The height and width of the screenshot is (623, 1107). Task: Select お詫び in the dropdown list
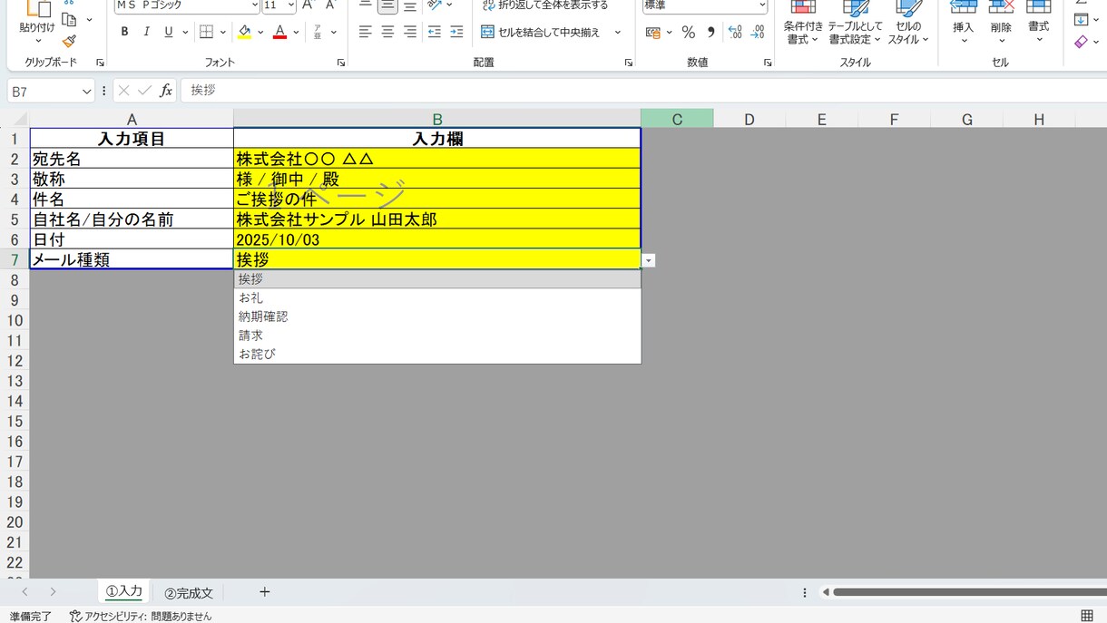(x=437, y=354)
